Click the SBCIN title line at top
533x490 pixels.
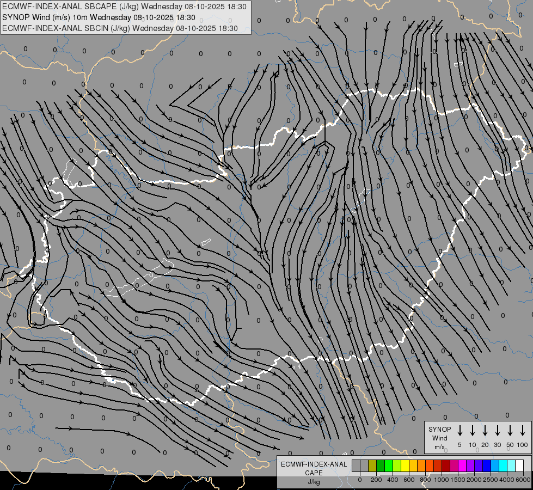click(120, 28)
